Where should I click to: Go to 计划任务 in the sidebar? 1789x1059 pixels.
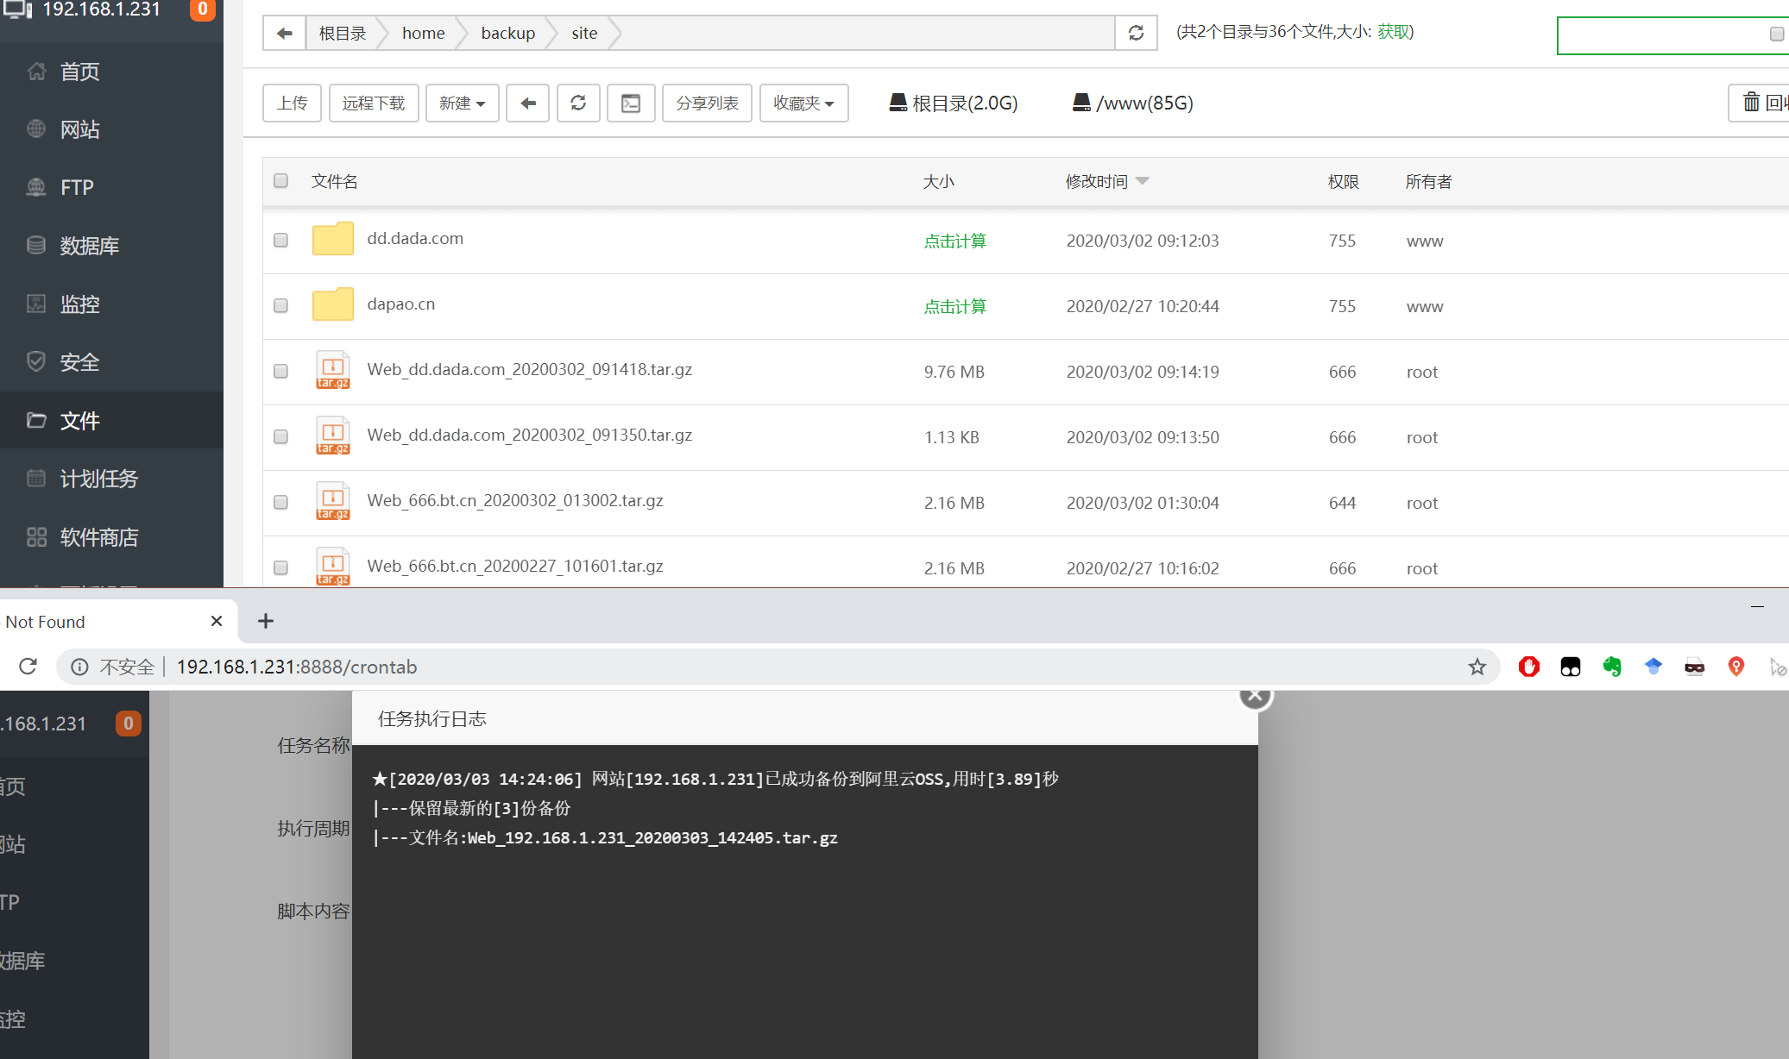pyautogui.click(x=98, y=479)
